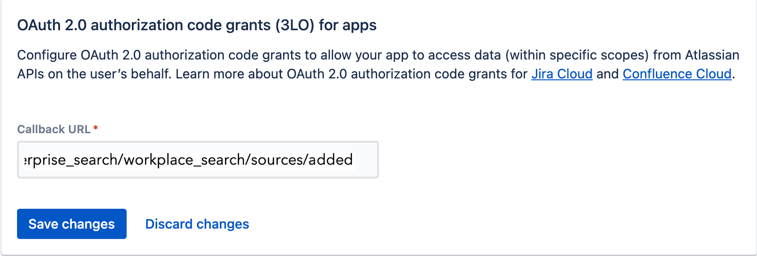Click 'for apps' at the heading end

point(348,25)
